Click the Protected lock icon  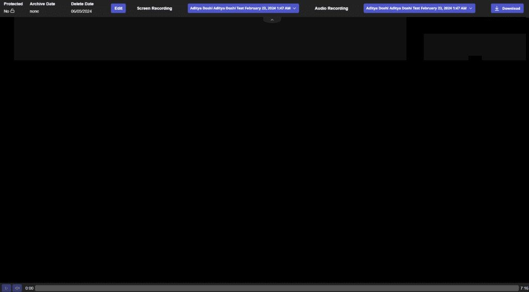point(12,11)
